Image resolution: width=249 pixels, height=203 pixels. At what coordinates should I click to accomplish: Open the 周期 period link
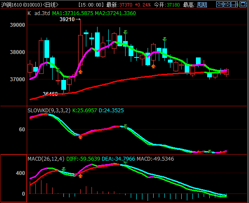click(x=202, y=5)
